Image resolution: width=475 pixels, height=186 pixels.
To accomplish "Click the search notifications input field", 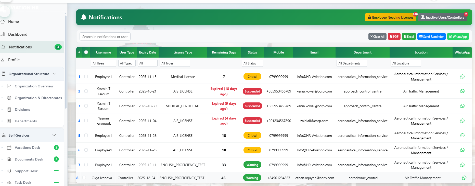I will click(x=105, y=37).
